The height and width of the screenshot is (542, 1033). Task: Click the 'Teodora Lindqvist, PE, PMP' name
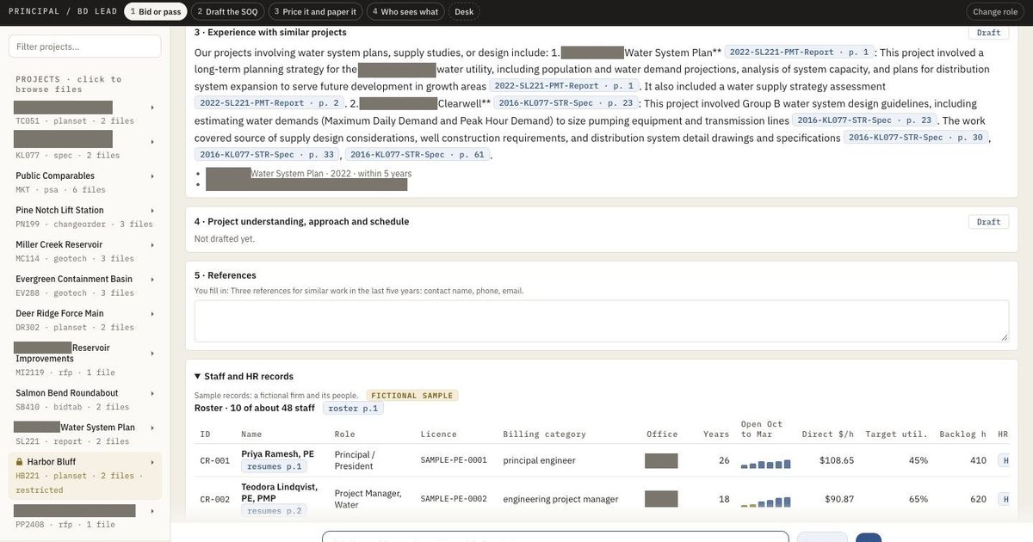tap(280, 492)
